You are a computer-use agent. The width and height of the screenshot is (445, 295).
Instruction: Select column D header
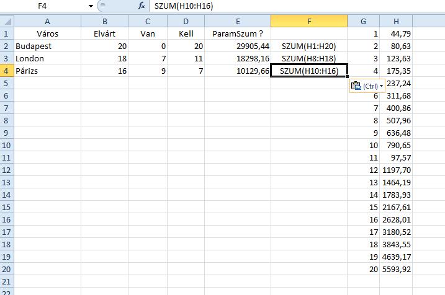pyautogui.click(x=186, y=21)
